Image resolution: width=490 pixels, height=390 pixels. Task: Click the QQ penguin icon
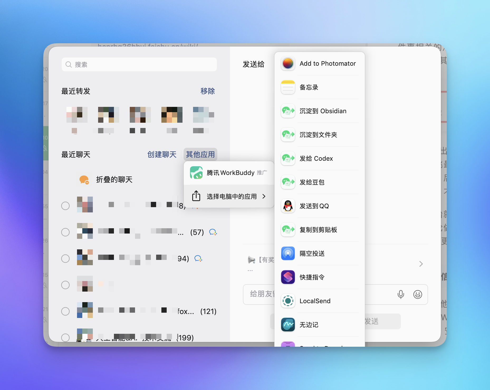288,206
